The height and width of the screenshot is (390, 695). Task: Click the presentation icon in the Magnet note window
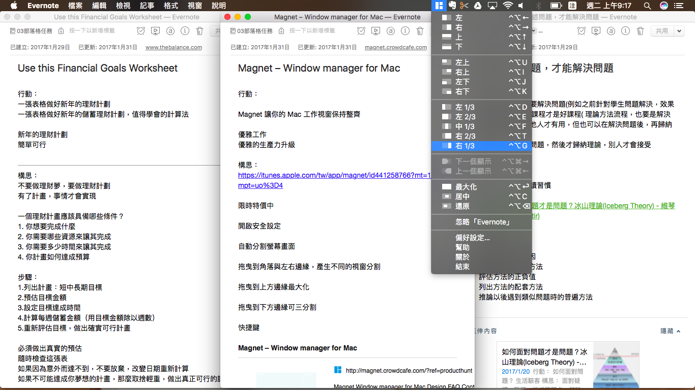(376, 31)
